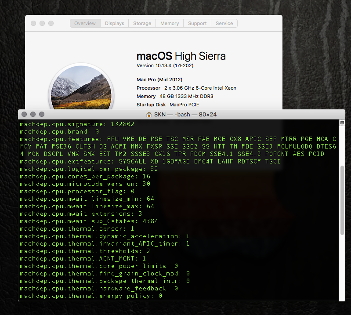Click the processor_flag: 0 line

77,192
